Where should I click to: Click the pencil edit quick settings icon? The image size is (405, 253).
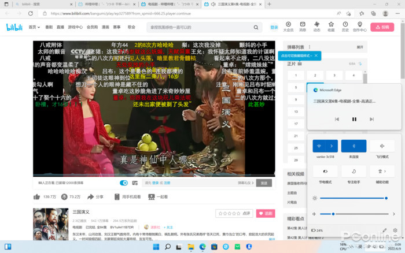click(384, 230)
